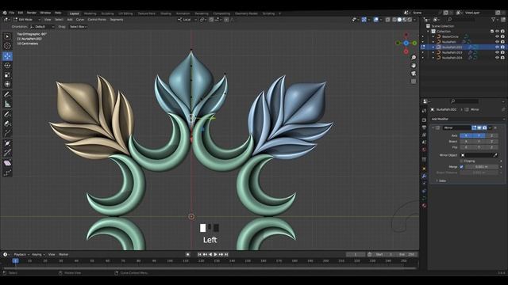This screenshot has height=285, width=508.
Task: Open the Material properties tab icon
Action: [x=424, y=206]
